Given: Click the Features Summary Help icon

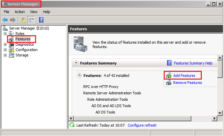Looking at the screenshot, I should [x=169, y=63].
